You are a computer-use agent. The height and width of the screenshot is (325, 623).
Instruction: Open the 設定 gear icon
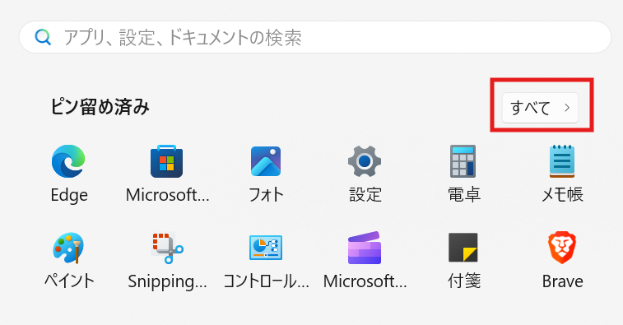[365, 161]
